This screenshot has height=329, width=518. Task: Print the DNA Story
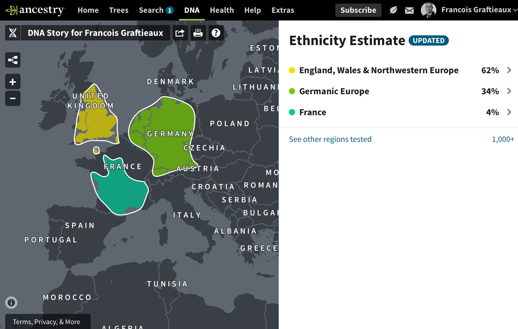click(x=198, y=33)
